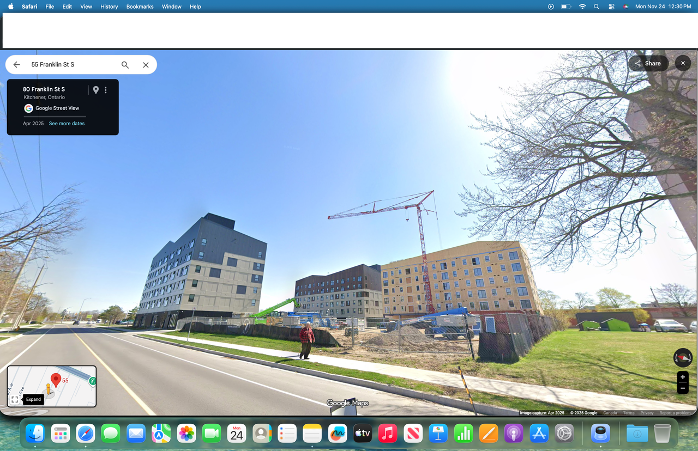Close Street View with the X button
This screenshot has height=451, width=698.
pos(683,63)
